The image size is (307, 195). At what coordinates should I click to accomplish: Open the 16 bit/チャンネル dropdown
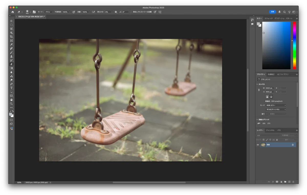tap(276, 109)
